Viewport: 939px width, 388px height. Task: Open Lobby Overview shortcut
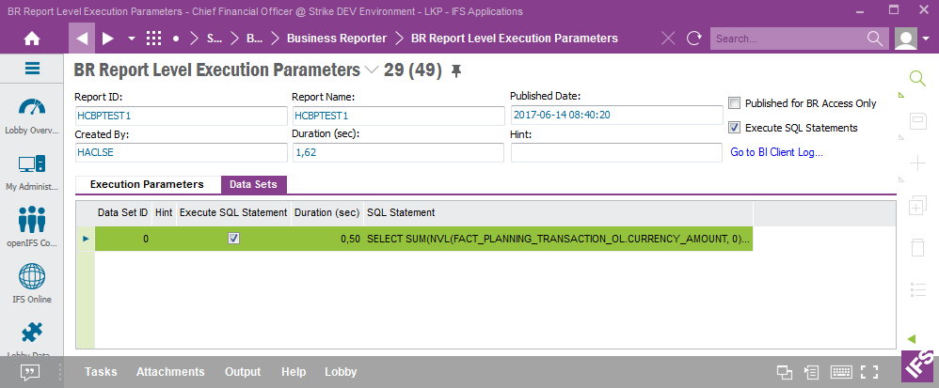coord(32,116)
